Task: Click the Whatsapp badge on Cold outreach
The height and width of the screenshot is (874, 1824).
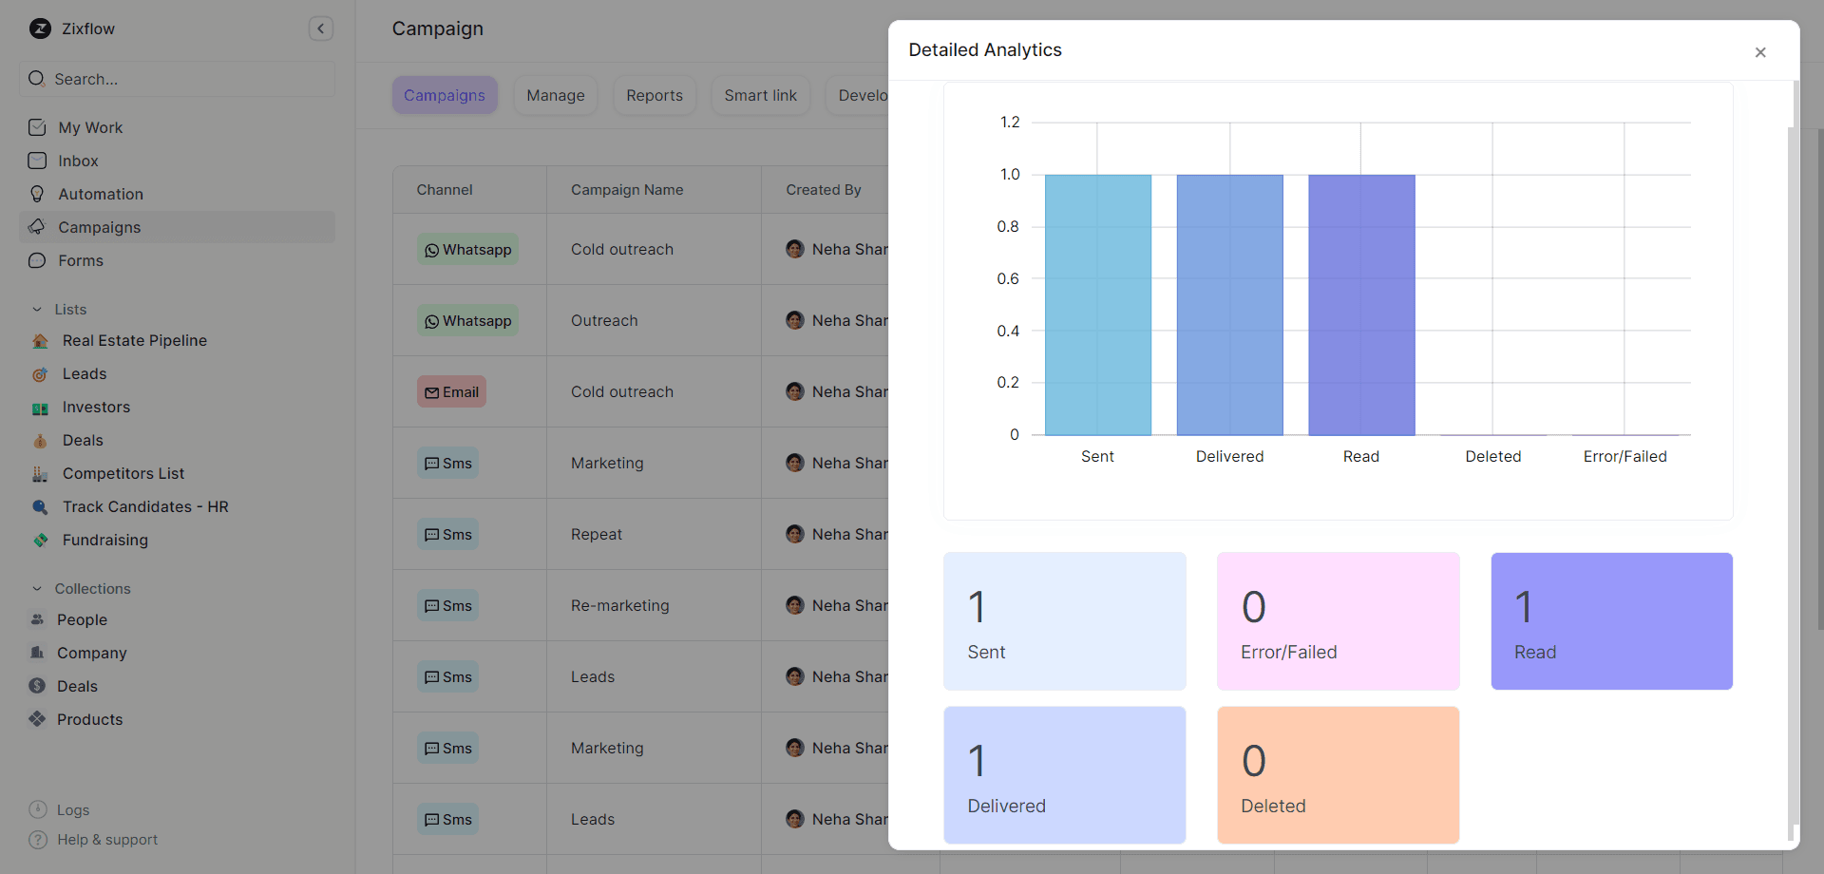Action: pos(467,249)
